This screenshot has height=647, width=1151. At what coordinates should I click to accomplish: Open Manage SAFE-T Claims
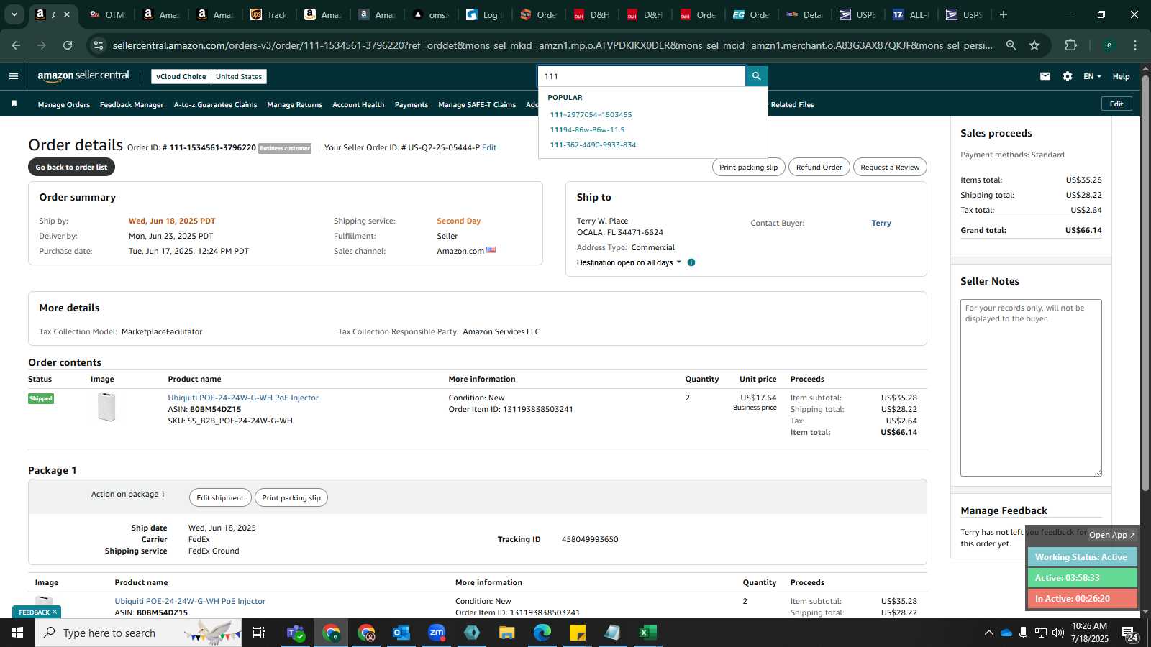[x=477, y=104]
